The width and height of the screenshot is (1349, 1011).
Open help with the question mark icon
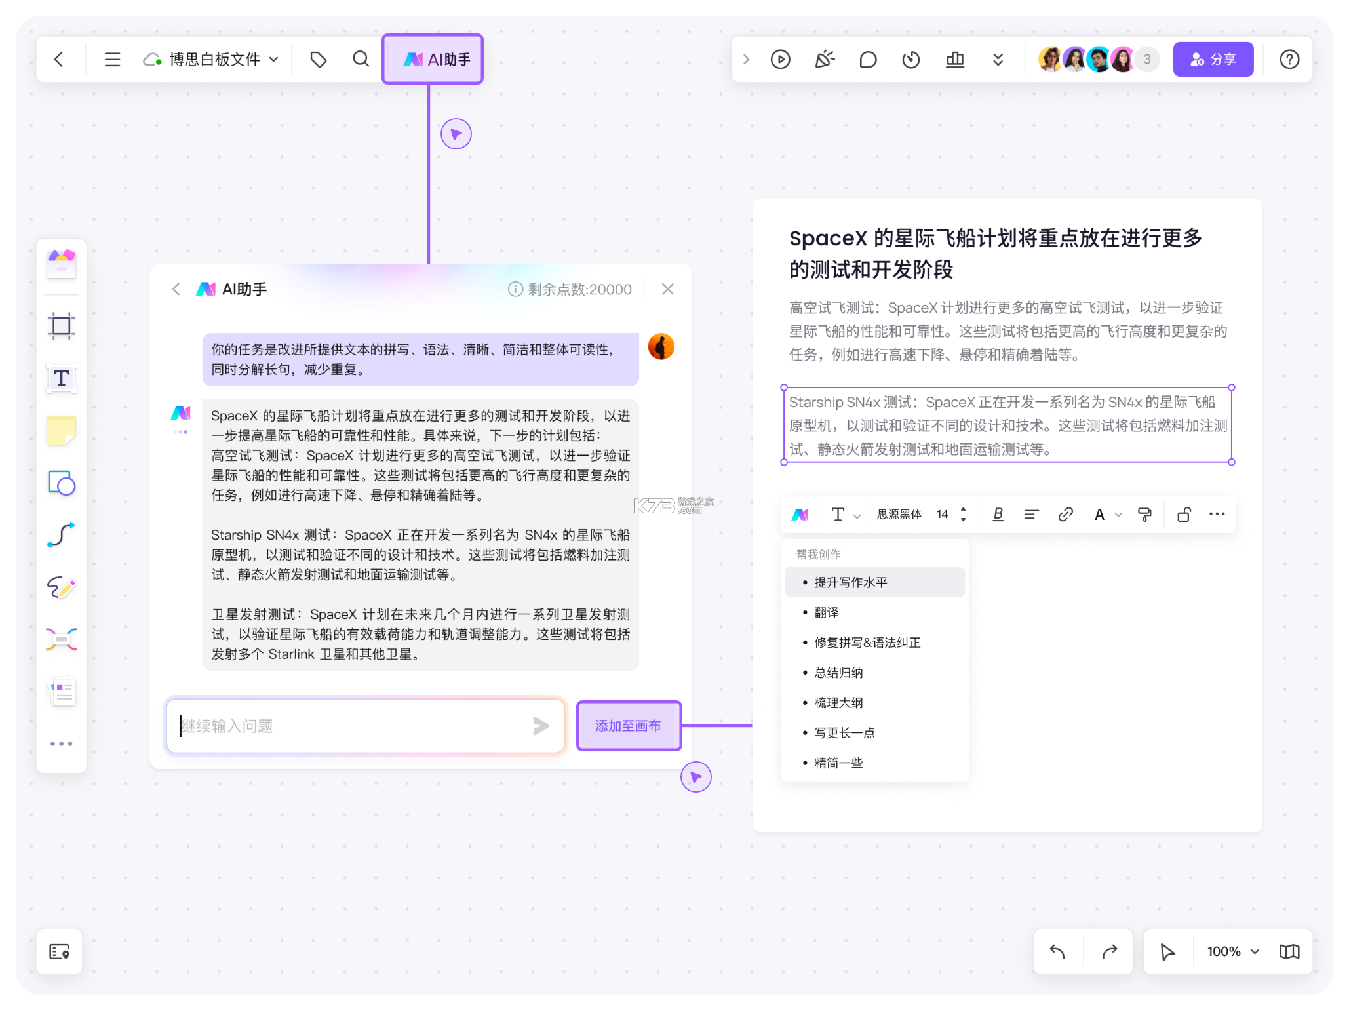click(x=1289, y=60)
